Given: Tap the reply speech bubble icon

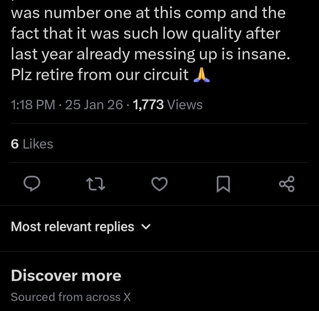Looking at the screenshot, I should [31, 184].
